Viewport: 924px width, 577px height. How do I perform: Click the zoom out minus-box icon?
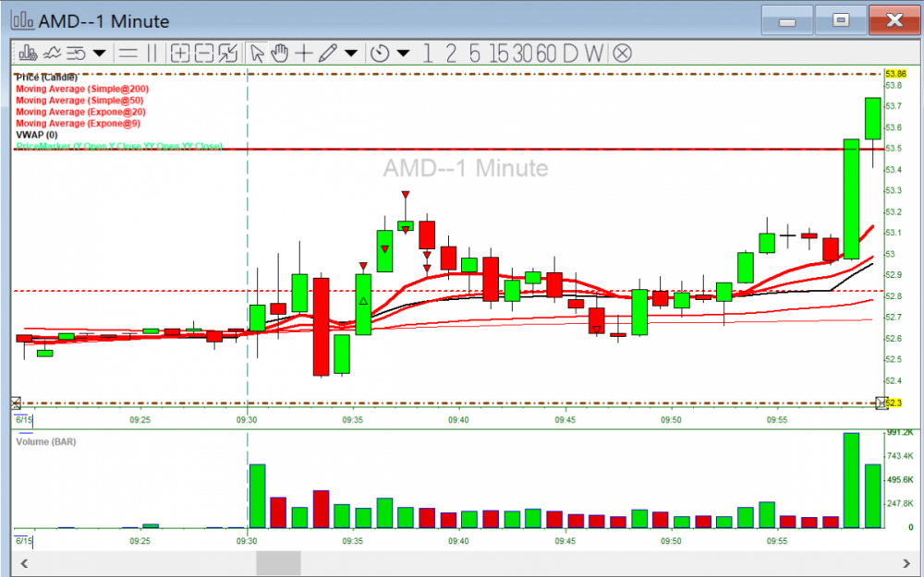(205, 53)
